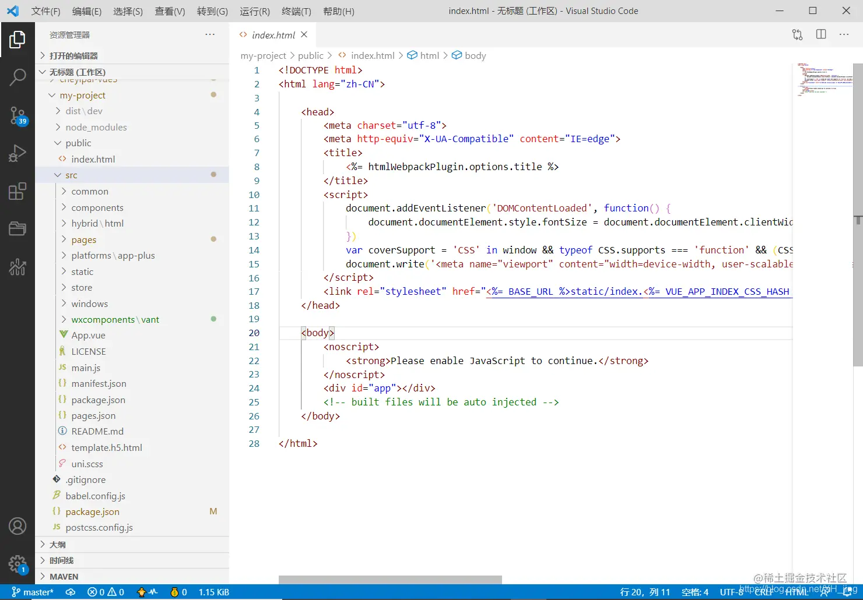Change indentation setting 空格: 4
This screenshot has height=600, width=863.
coord(695,592)
